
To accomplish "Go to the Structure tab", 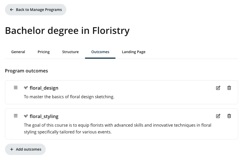I will tap(70, 52).
